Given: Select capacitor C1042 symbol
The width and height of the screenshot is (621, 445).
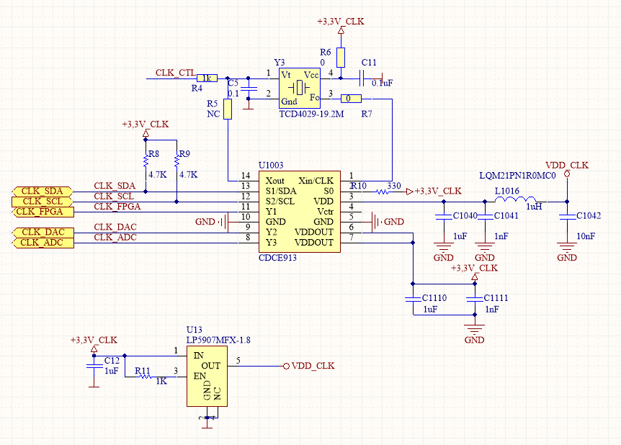Looking at the screenshot, I should [567, 217].
